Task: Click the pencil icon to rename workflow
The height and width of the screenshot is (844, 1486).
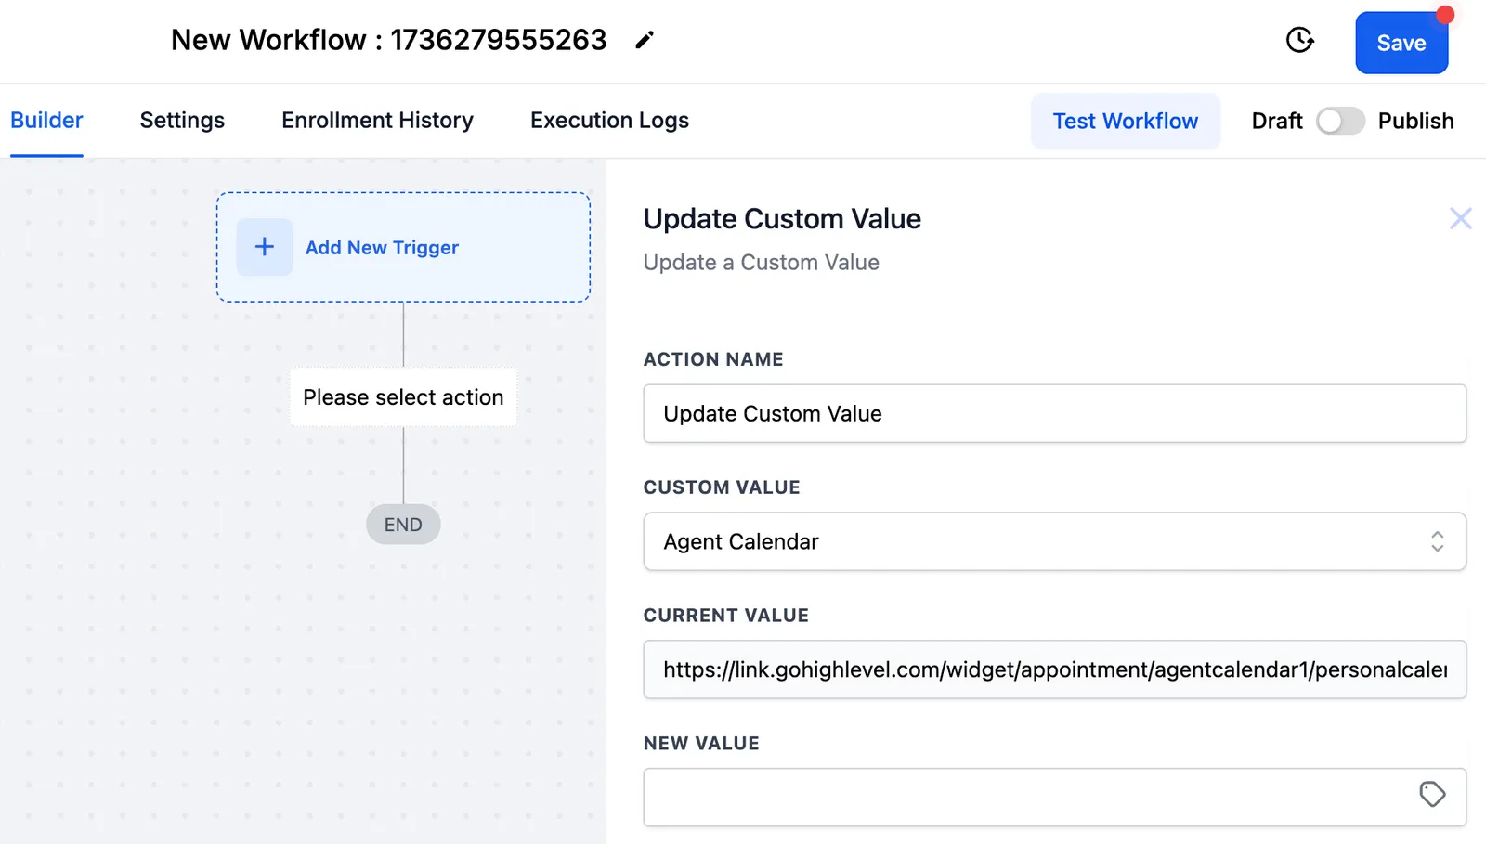Action: [645, 40]
